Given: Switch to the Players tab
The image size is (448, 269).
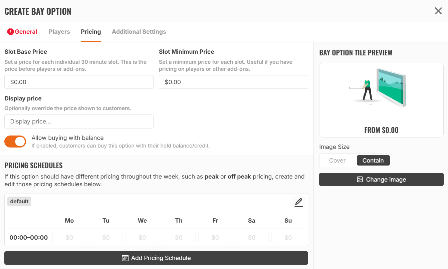Looking at the screenshot, I should coord(59,32).
